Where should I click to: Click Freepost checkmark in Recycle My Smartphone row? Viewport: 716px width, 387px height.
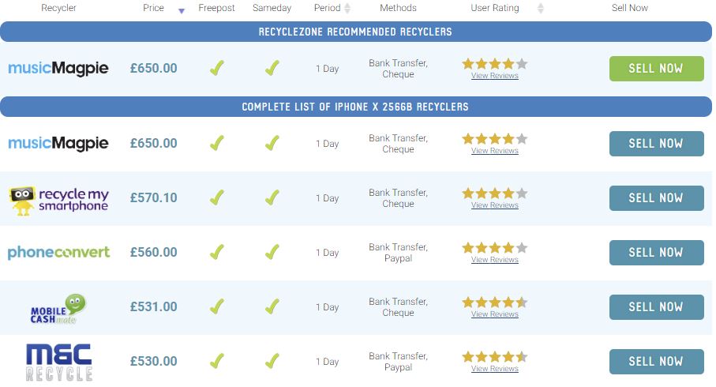coord(217,198)
